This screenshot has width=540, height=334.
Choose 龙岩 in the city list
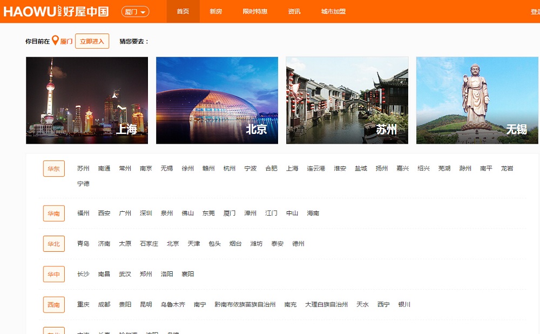point(507,168)
